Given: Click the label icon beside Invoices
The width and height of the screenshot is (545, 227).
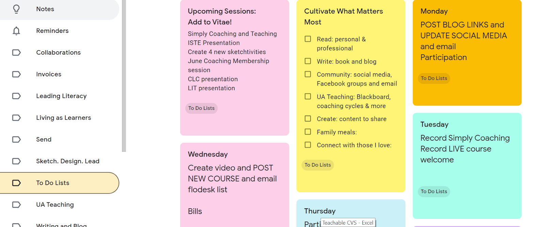Looking at the screenshot, I should pyautogui.click(x=16, y=74).
